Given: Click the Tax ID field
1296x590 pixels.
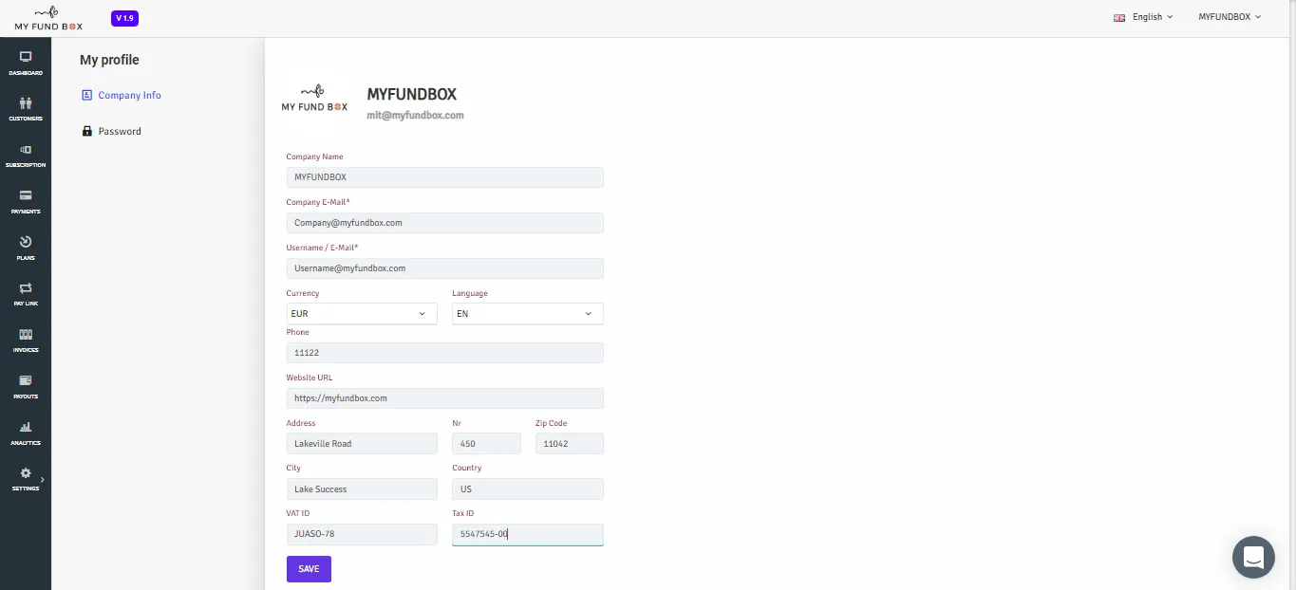Looking at the screenshot, I should (x=528, y=535).
